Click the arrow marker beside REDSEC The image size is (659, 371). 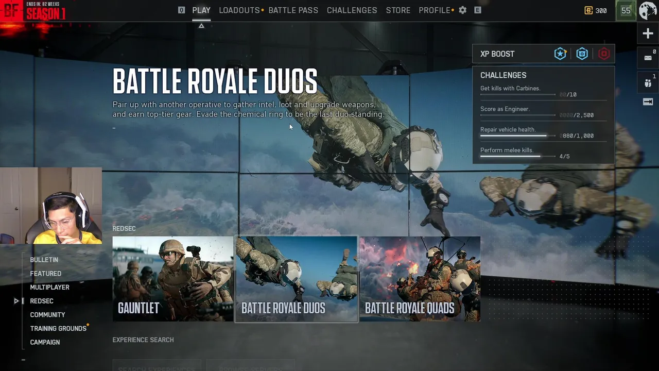(16, 301)
